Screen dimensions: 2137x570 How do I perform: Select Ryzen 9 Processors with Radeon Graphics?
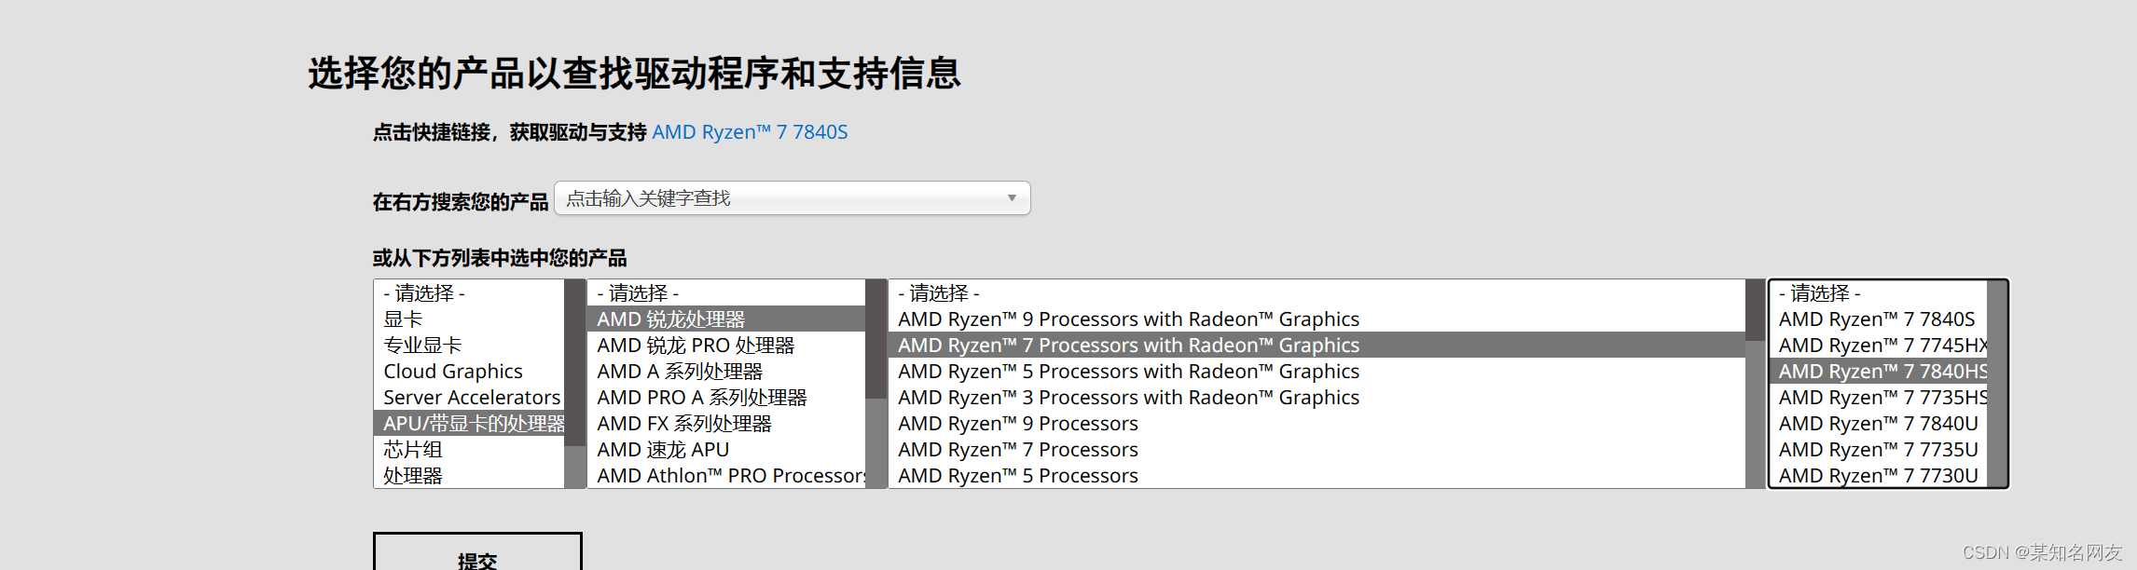[x=1317, y=319]
